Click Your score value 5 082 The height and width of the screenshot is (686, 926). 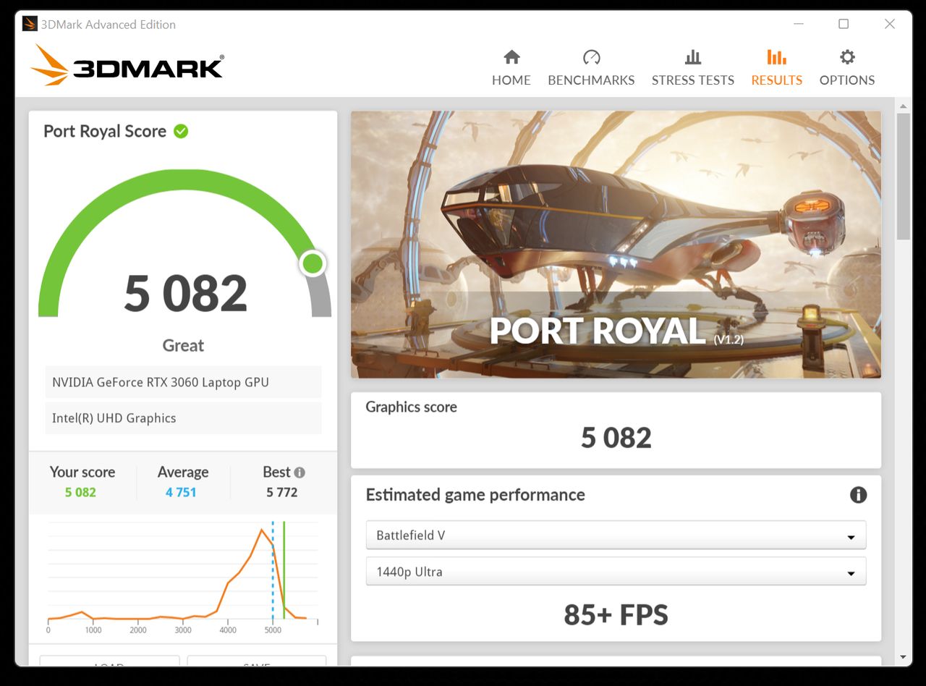click(x=80, y=492)
